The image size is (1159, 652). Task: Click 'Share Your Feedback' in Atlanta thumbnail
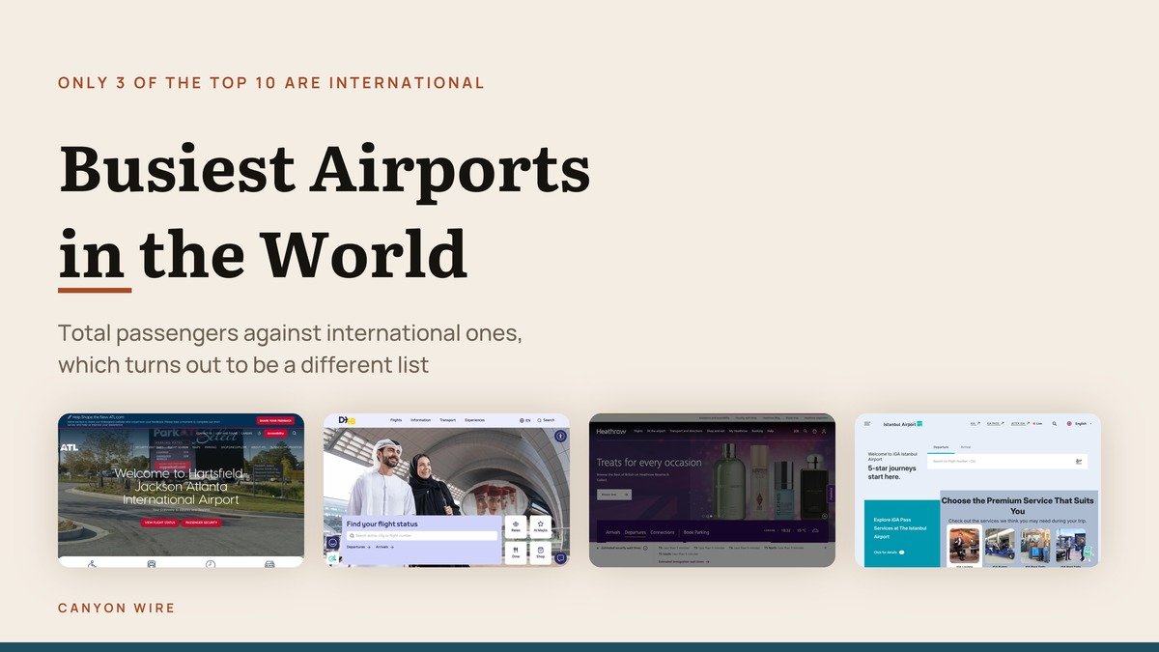click(275, 421)
